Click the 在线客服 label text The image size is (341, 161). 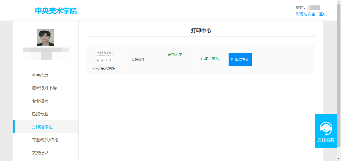[326, 140]
